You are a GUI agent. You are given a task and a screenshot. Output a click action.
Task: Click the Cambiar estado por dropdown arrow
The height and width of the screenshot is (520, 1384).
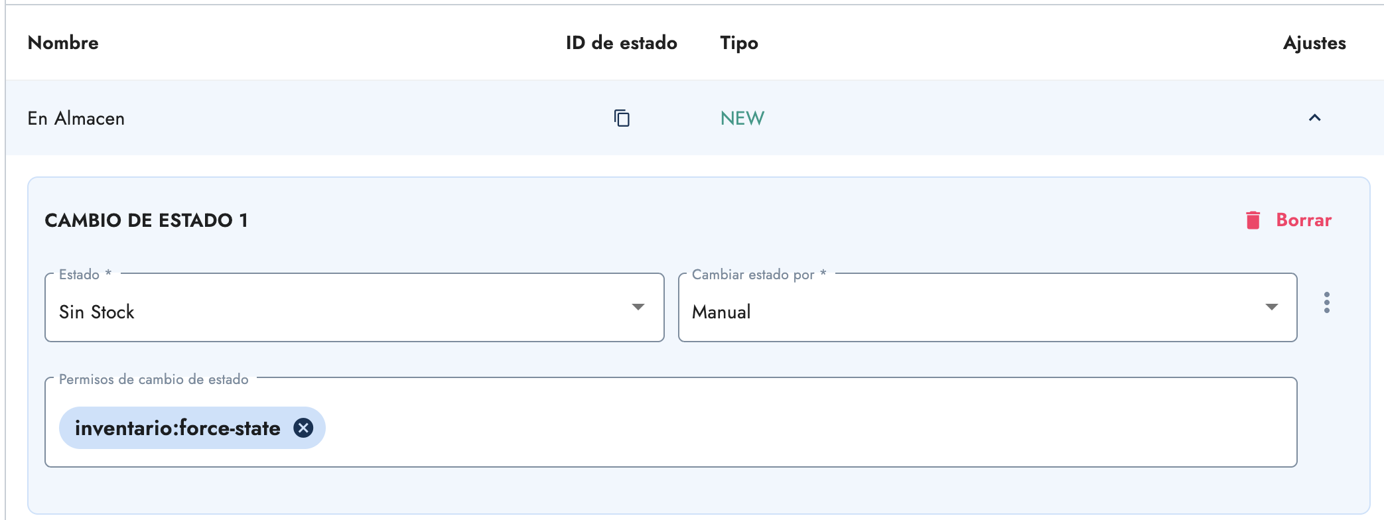(1271, 307)
